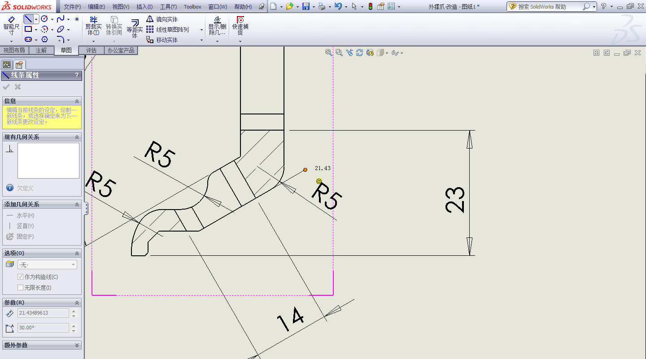Select the Line sketch tool
646x359 pixels.
point(28,19)
